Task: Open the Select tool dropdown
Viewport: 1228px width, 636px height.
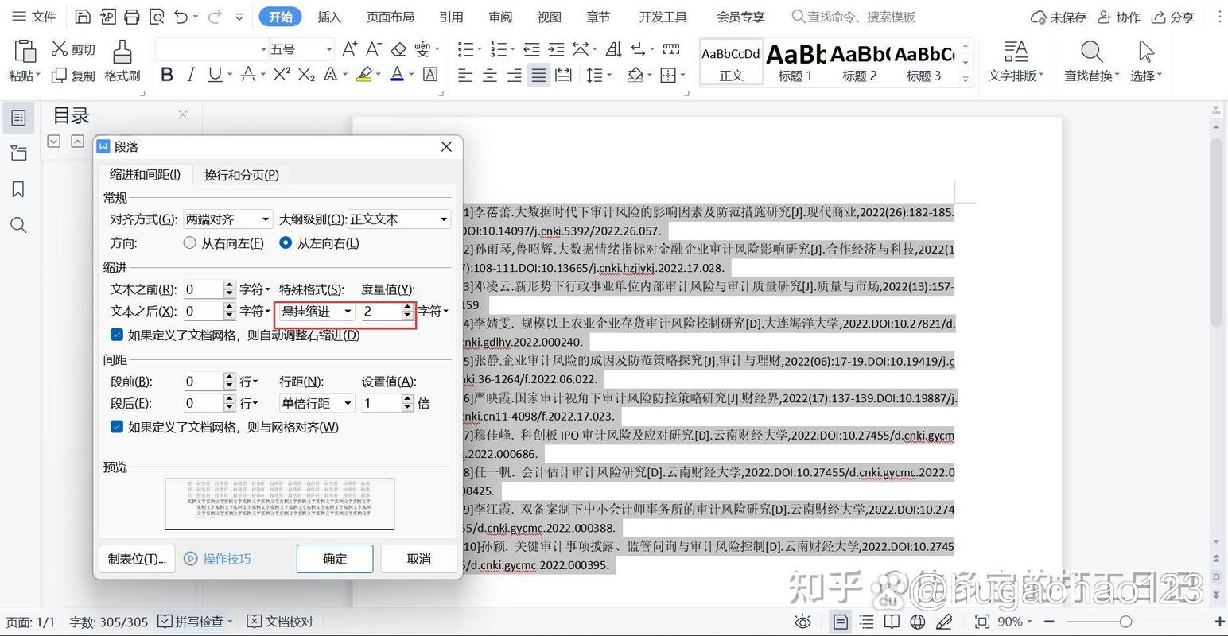Action: tap(1146, 75)
